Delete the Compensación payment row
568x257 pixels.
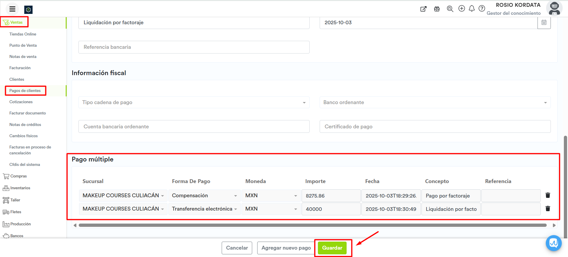[x=548, y=195]
